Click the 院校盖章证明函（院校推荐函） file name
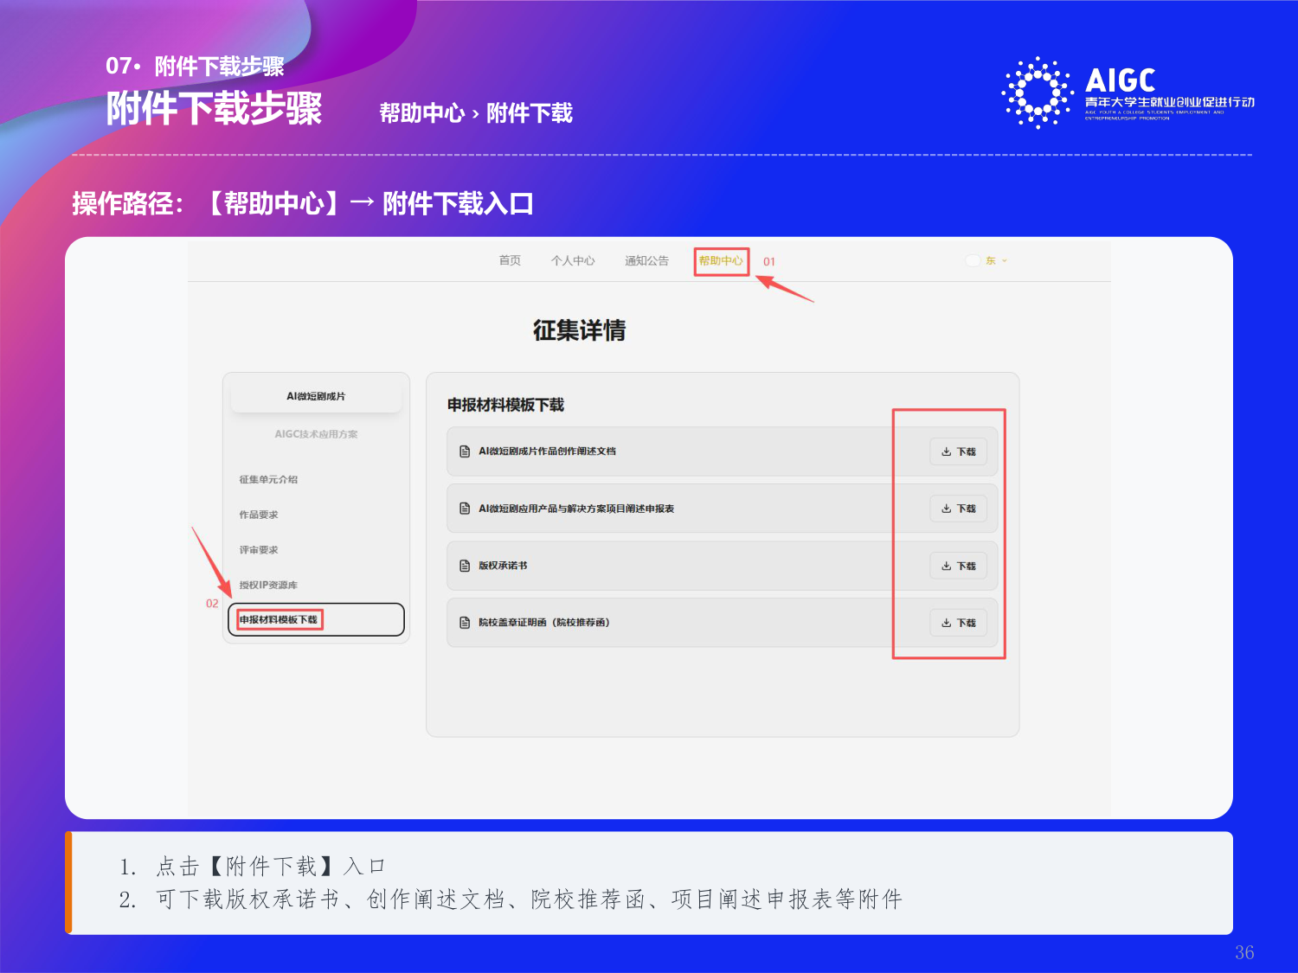 click(544, 623)
